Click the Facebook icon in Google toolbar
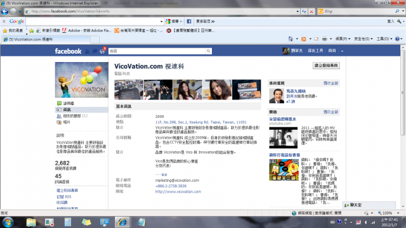The image size is (406, 228). (x=189, y=21)
